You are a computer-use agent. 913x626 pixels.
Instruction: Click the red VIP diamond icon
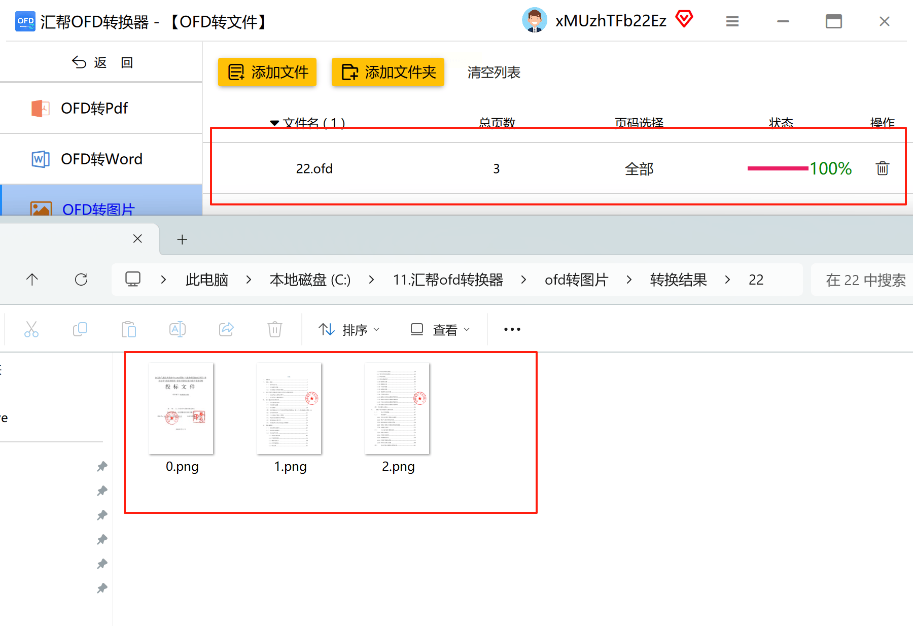click(x=684, y=19)
